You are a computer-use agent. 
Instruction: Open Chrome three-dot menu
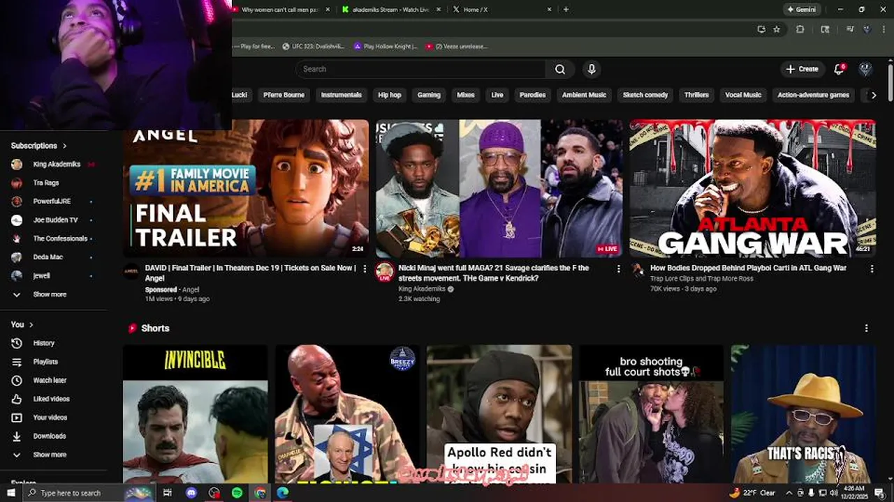coord(884,29)
